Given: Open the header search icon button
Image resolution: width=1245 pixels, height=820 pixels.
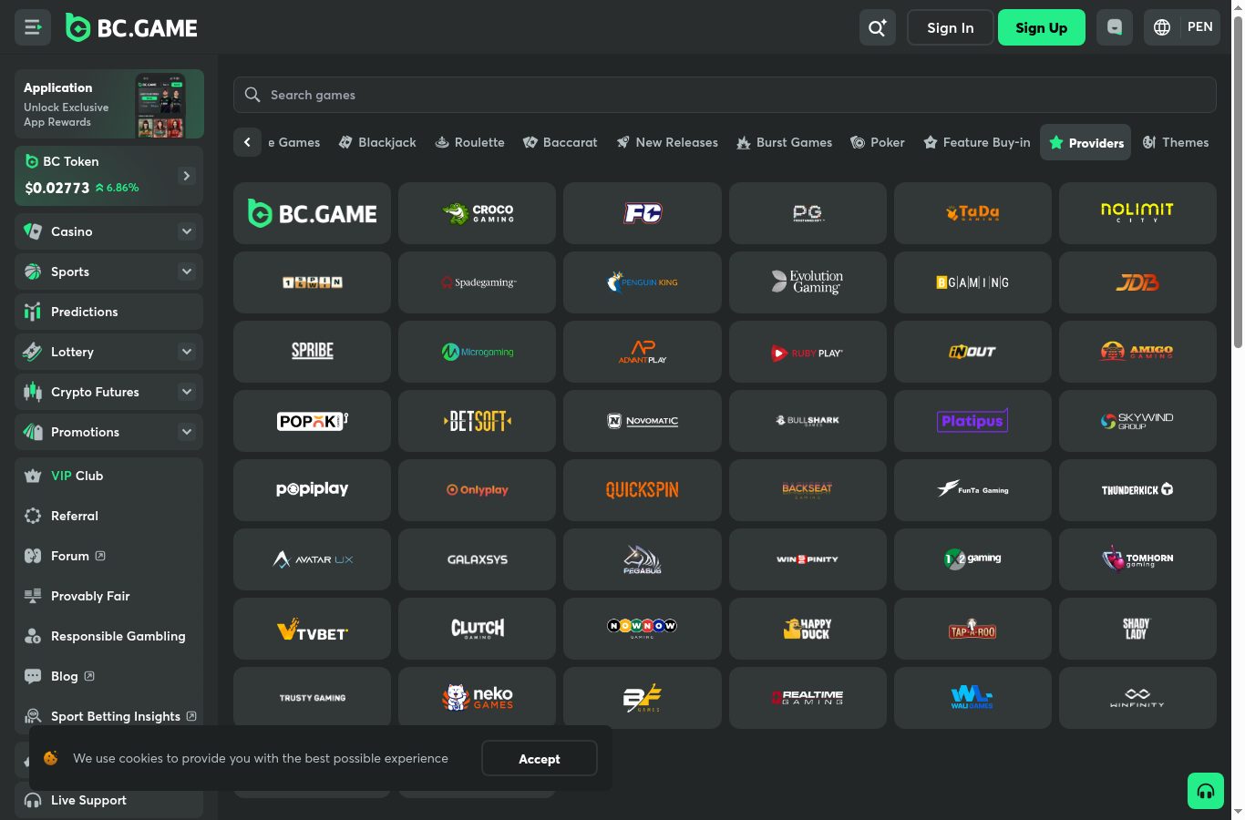Looking at the screenshot, I should 878,27.
